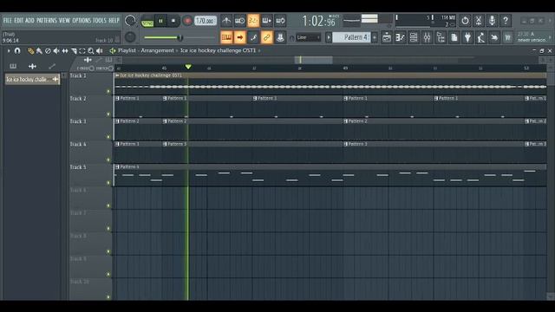Toggle the metronome icon

click(226, 21)
